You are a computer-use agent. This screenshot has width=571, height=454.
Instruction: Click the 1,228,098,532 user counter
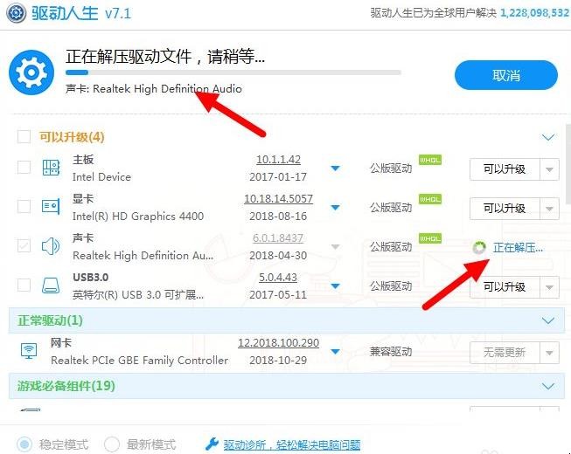tap(534, 13)
